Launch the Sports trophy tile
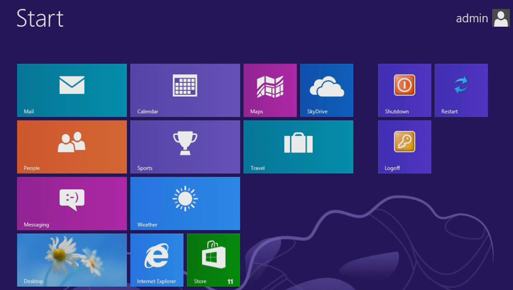513x290 pixels. [185, 147]
